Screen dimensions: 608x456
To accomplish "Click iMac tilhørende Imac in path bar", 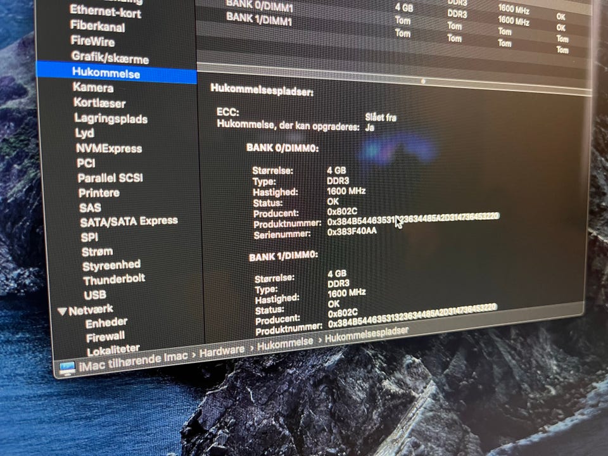I will 133,360.
